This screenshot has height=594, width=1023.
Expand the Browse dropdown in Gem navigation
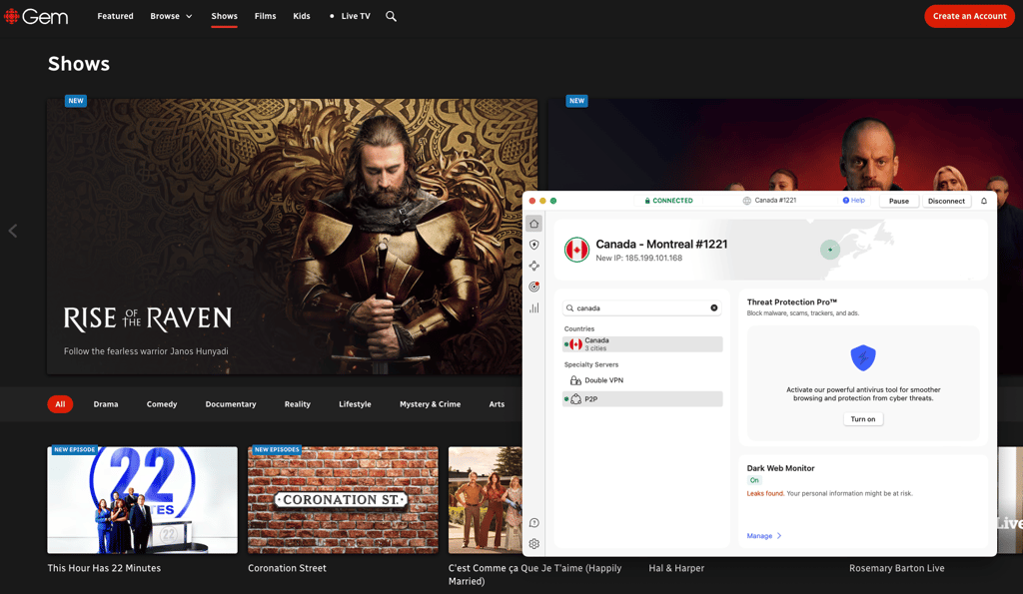pyautogui.click(x=171, y=16)
